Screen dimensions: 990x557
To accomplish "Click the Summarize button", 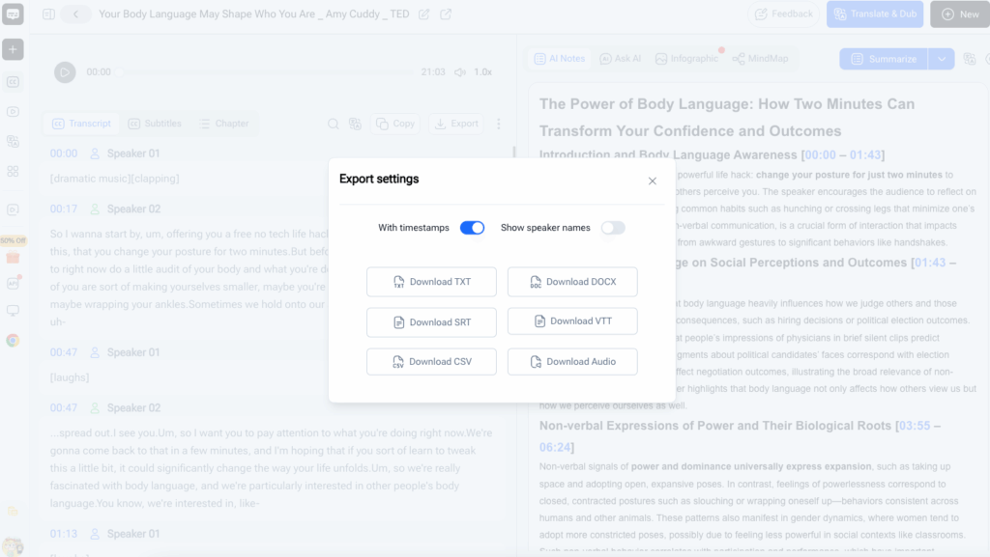I will pyautogui.click(x=884, y=59).
